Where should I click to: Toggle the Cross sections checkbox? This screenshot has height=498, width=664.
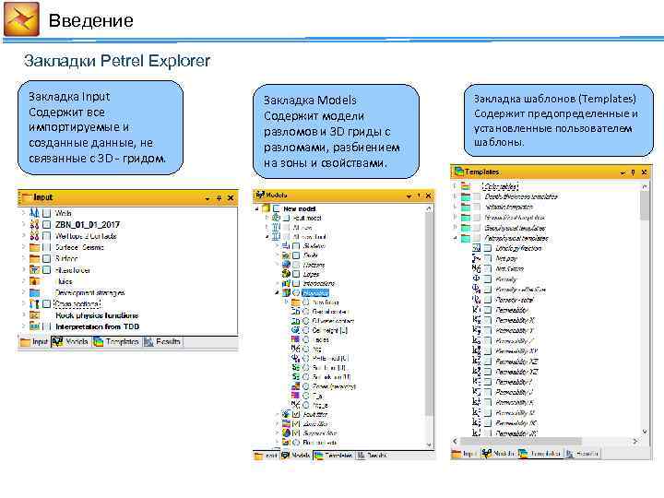[x=47, y=304]
